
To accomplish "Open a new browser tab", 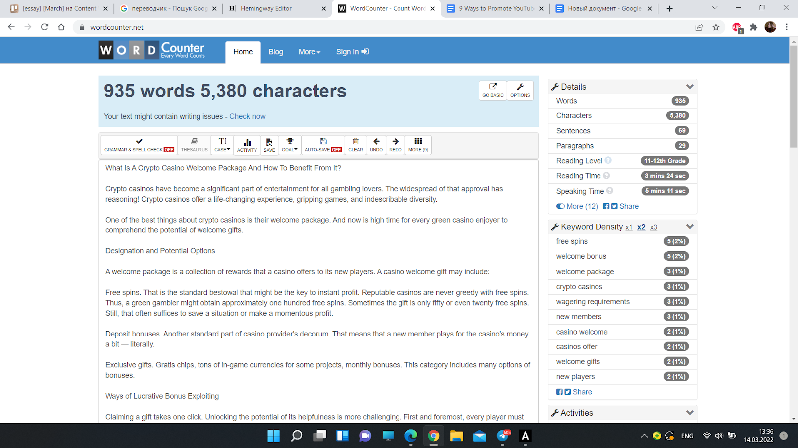I will click(670, 8).
